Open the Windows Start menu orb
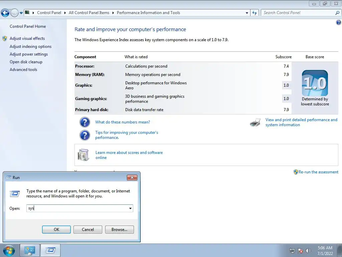 click(9, 250)
